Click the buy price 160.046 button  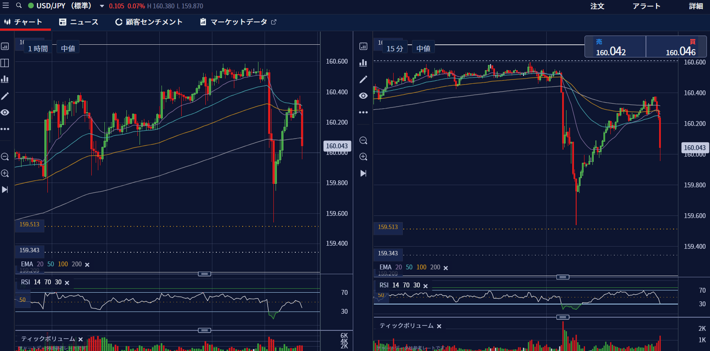[x=676, y=47]
